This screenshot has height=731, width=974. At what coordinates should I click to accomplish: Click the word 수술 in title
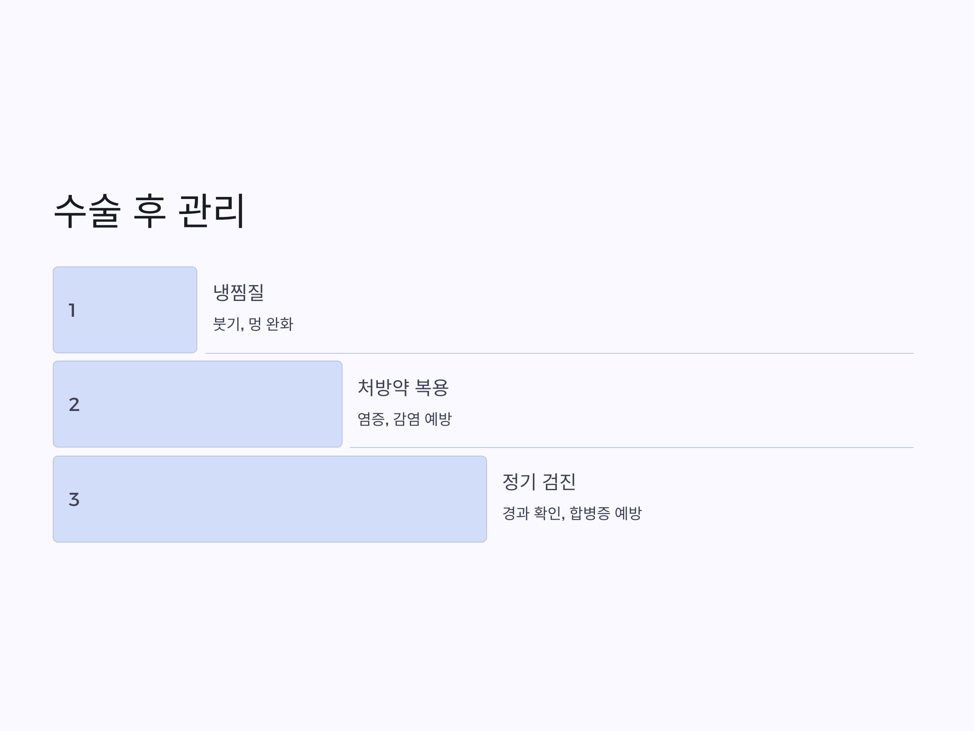click(87, 211)
